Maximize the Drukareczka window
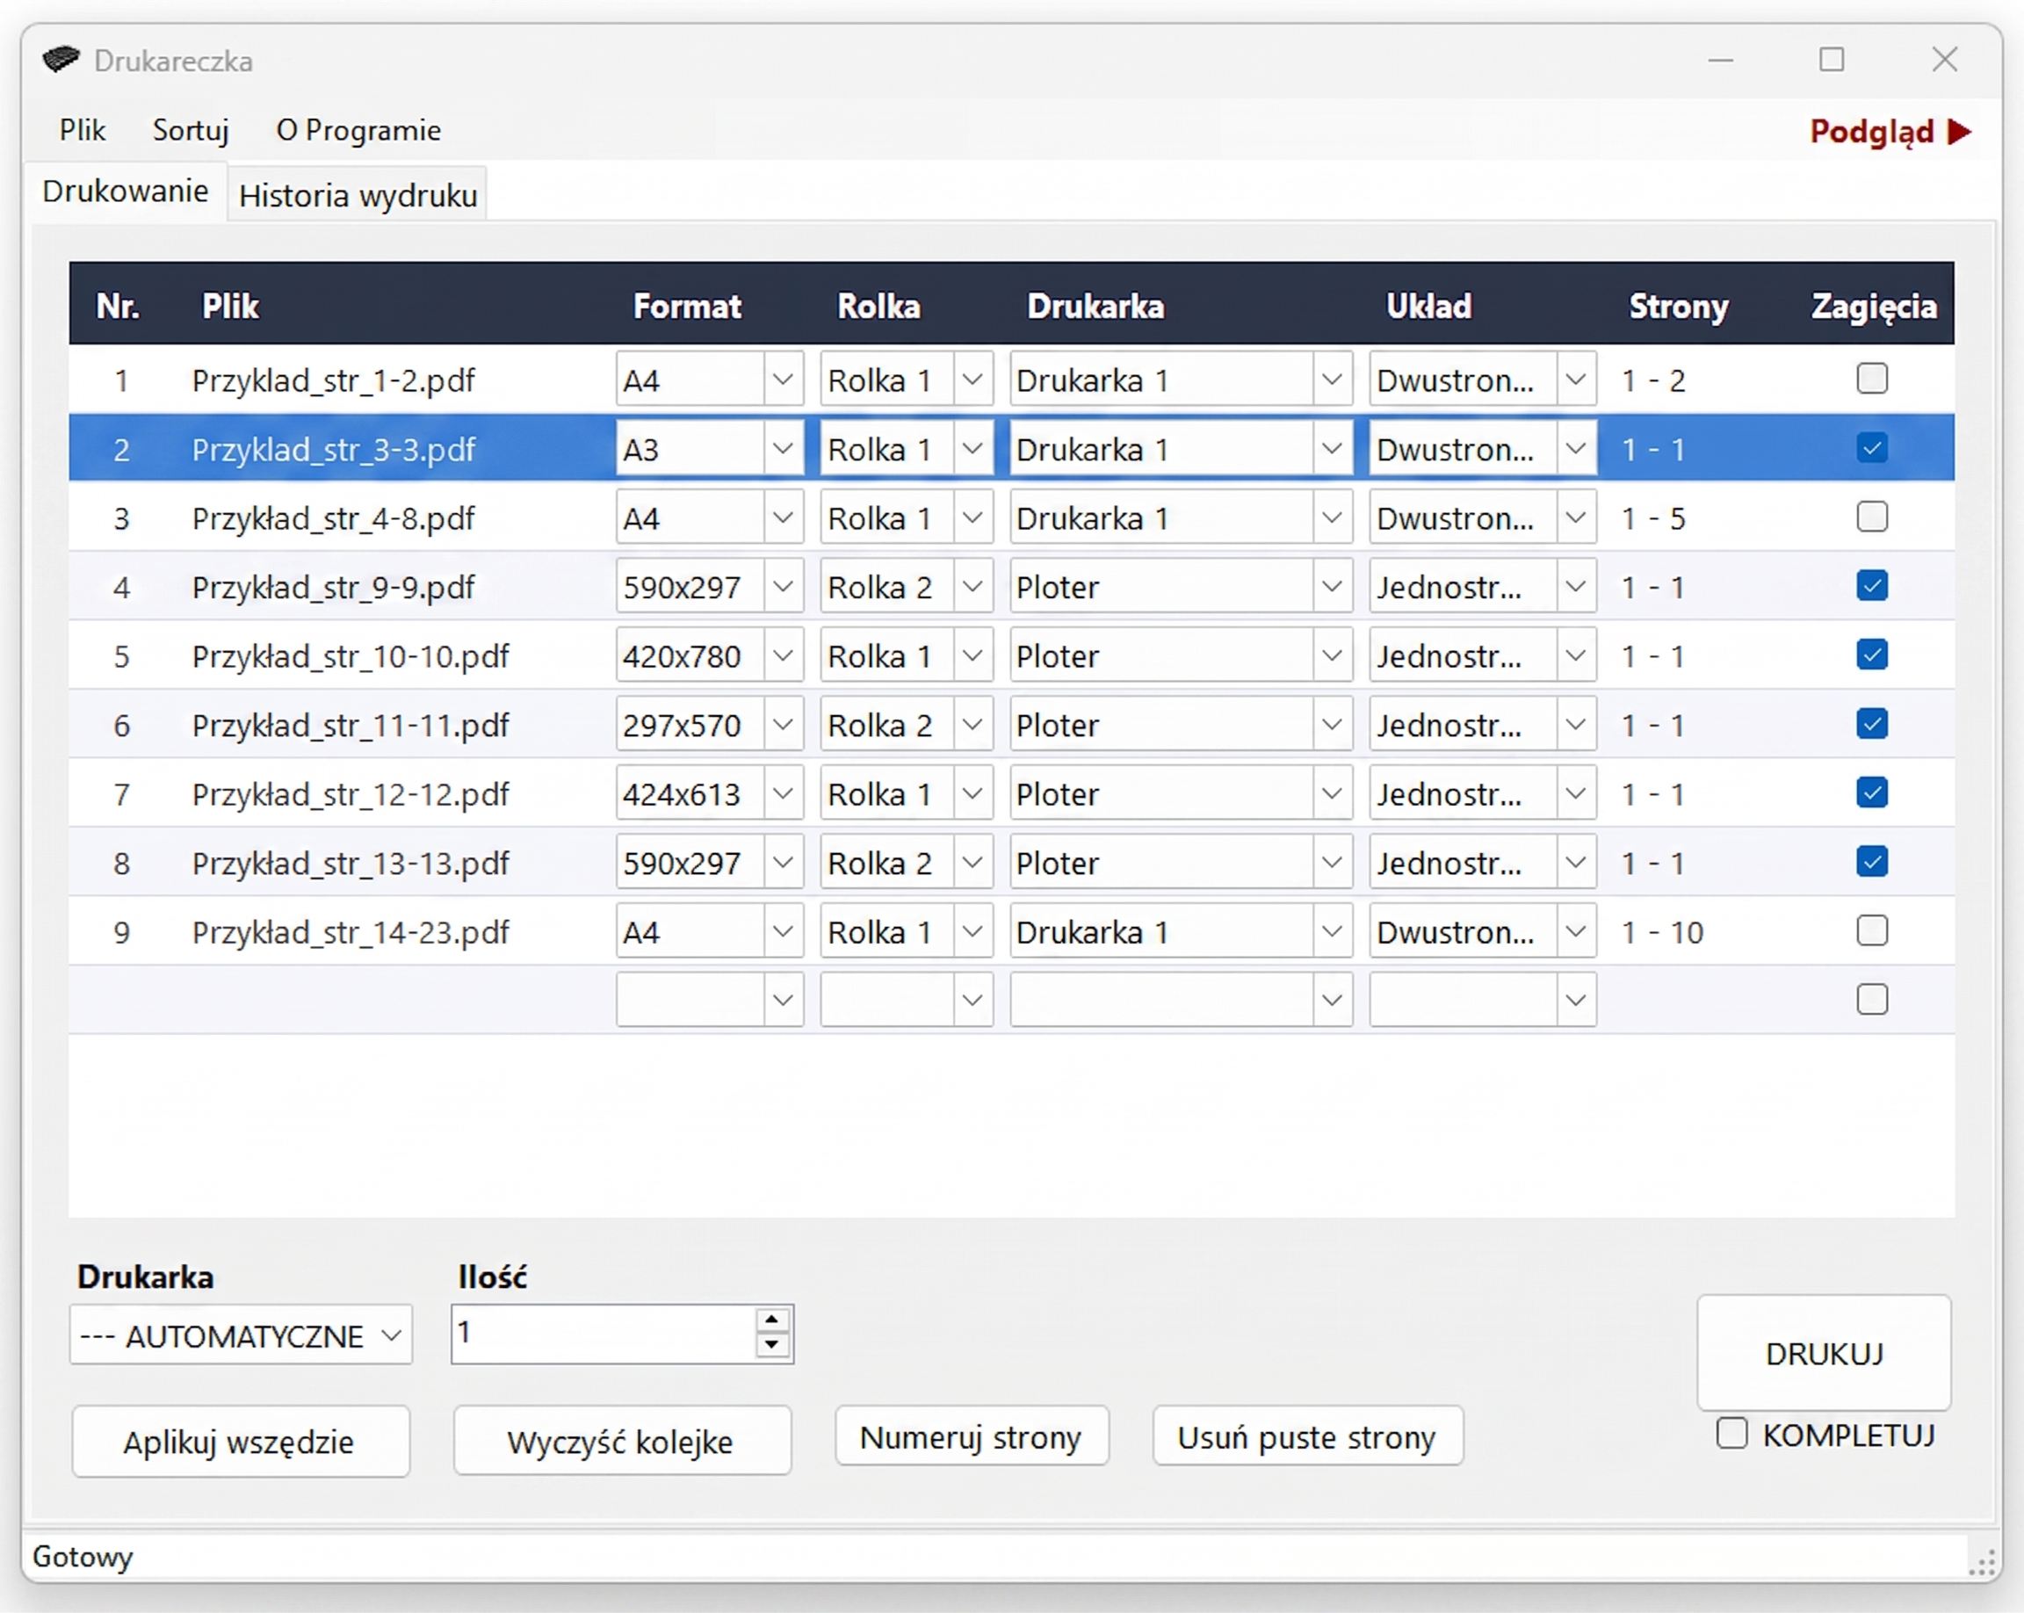Viewport: 2024px width, 1613px height. (1832, 60)
